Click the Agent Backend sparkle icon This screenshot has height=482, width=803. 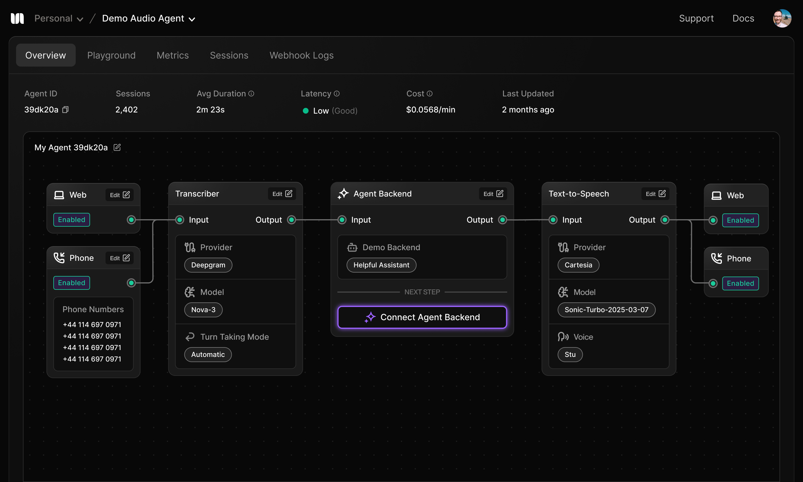(x=343, y=194)
